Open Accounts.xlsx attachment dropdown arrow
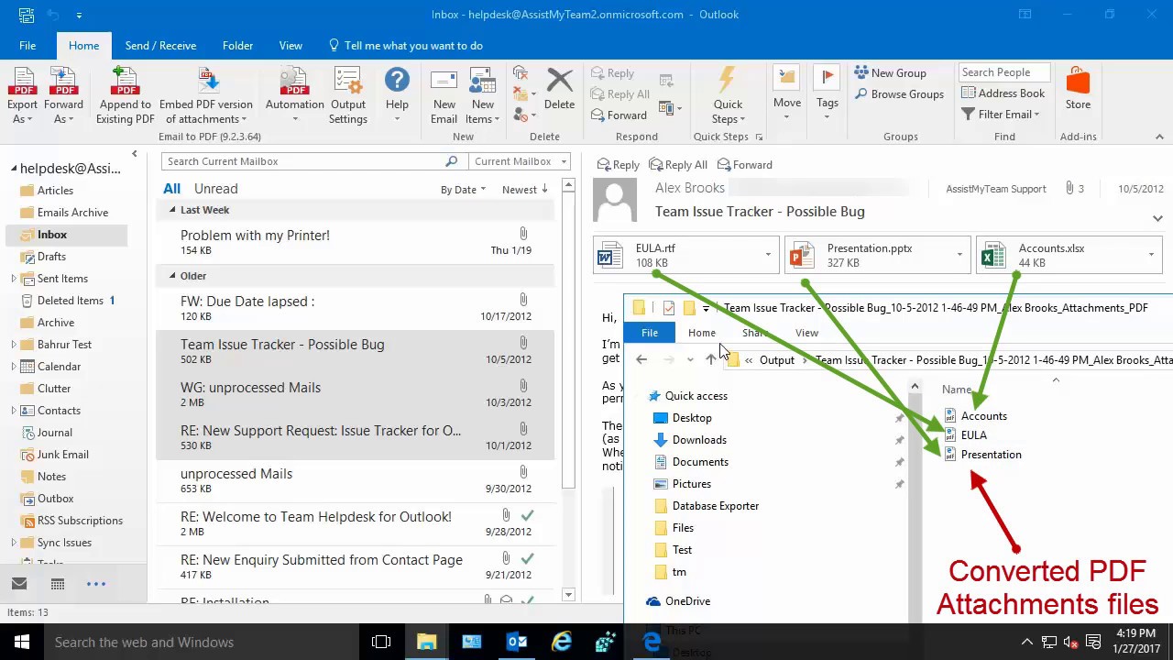Screen dimensions: 1173x660 click(1151, 255)
